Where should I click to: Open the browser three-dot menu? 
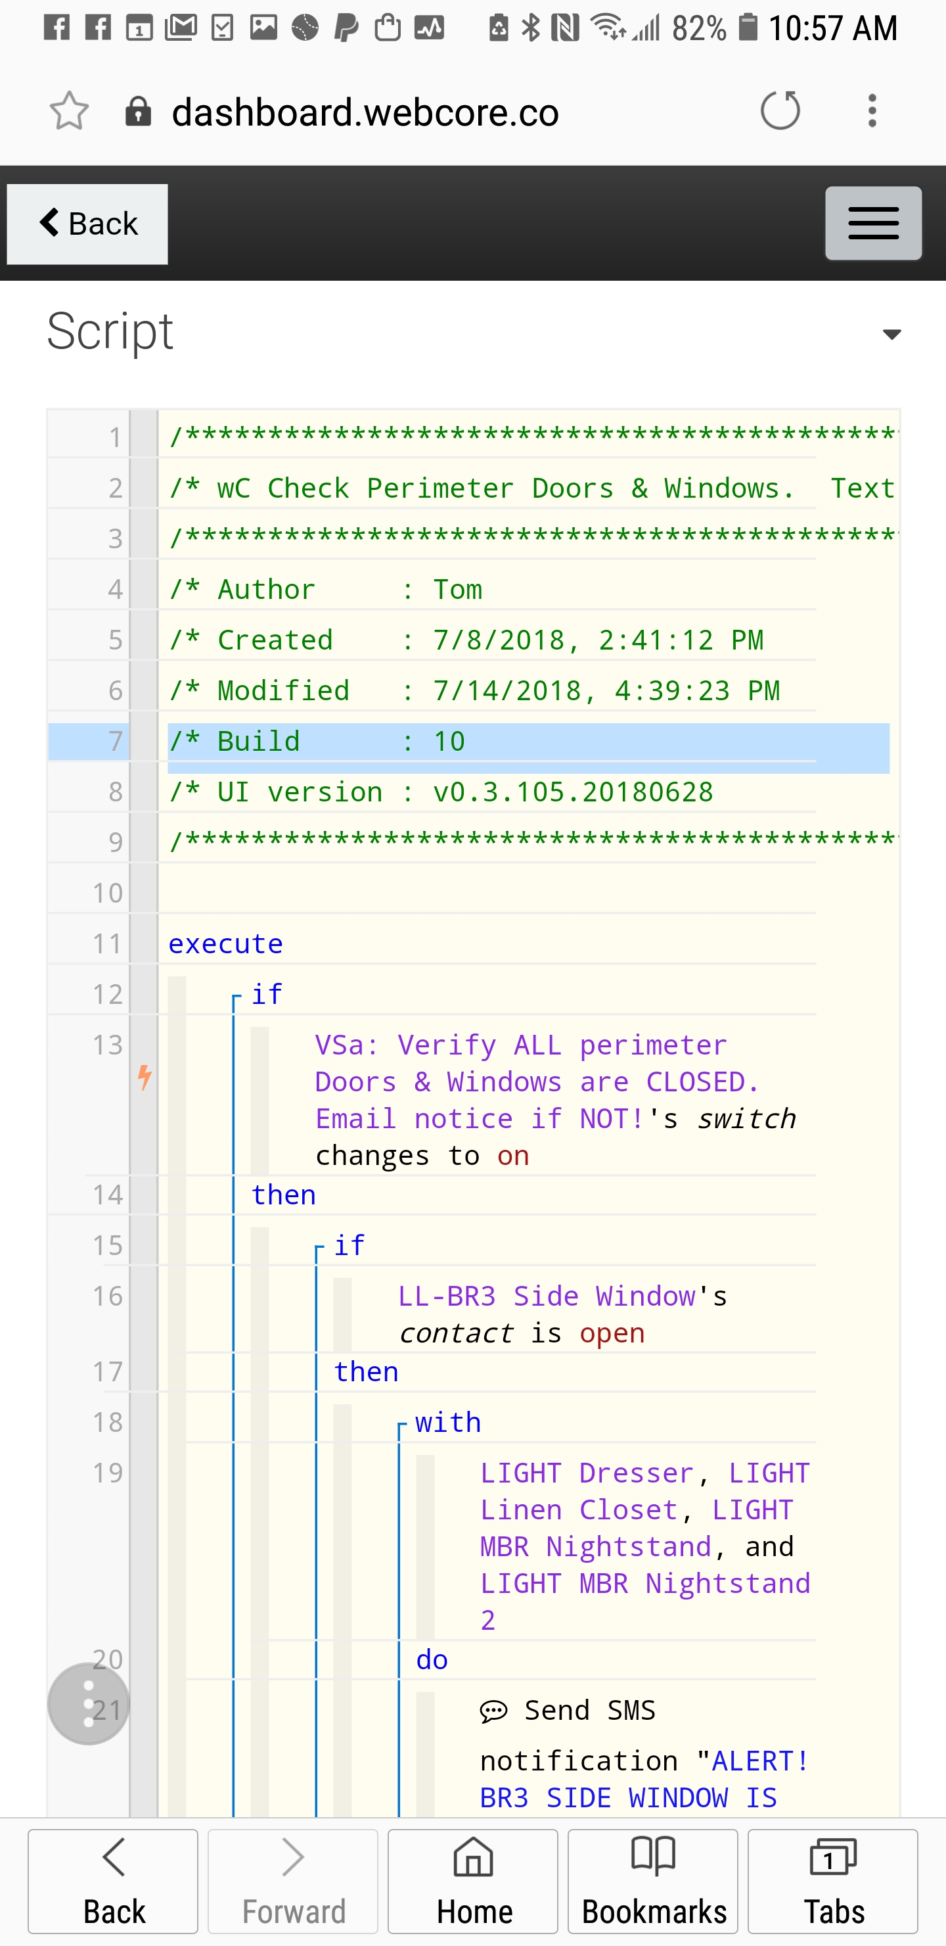coord(872,111)
